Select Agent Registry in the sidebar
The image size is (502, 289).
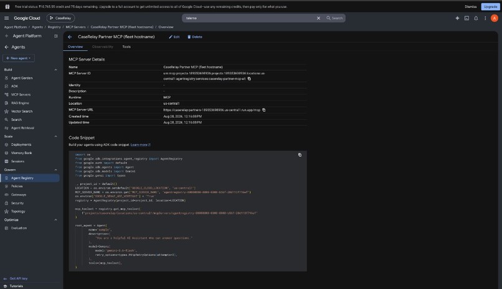click(x=30, y=178)
